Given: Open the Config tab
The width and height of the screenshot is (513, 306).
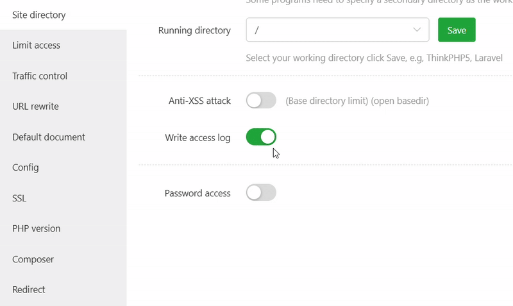Looking at the screenshot, I should tap(26, 167).
